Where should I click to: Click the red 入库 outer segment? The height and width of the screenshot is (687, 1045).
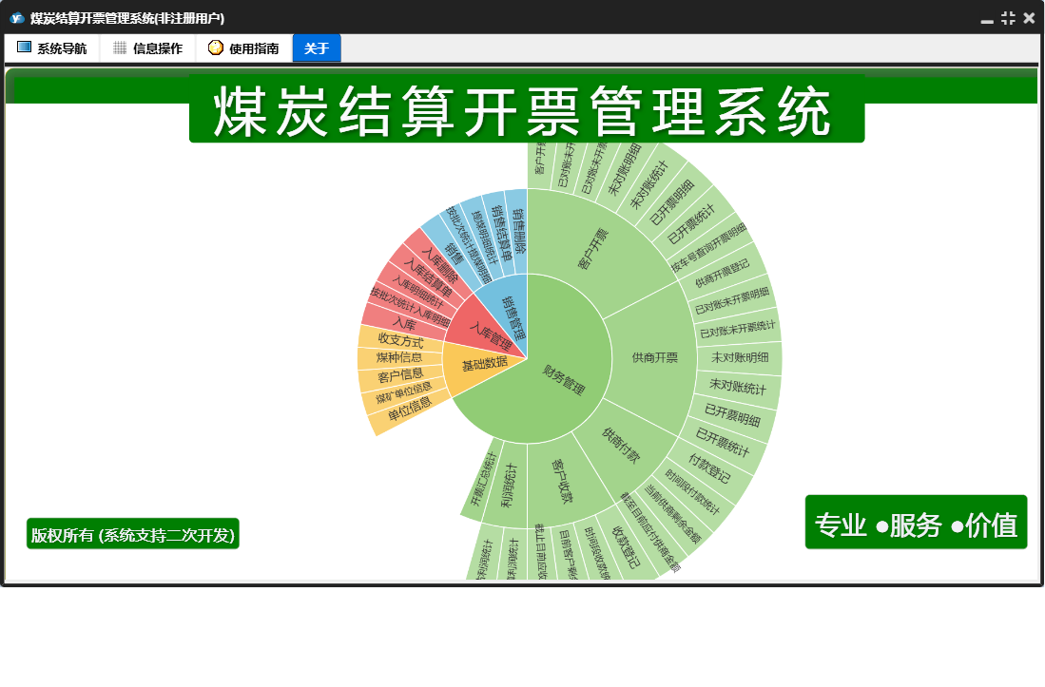pyautogui.click(x=404, y=323)
